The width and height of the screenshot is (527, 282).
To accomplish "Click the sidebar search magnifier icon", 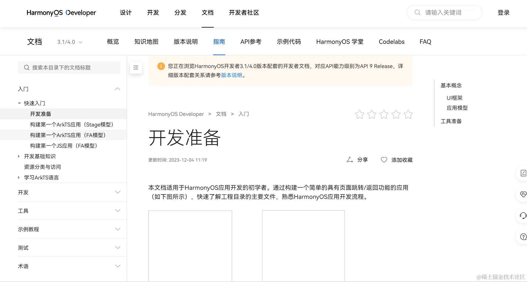I will 27,68.
